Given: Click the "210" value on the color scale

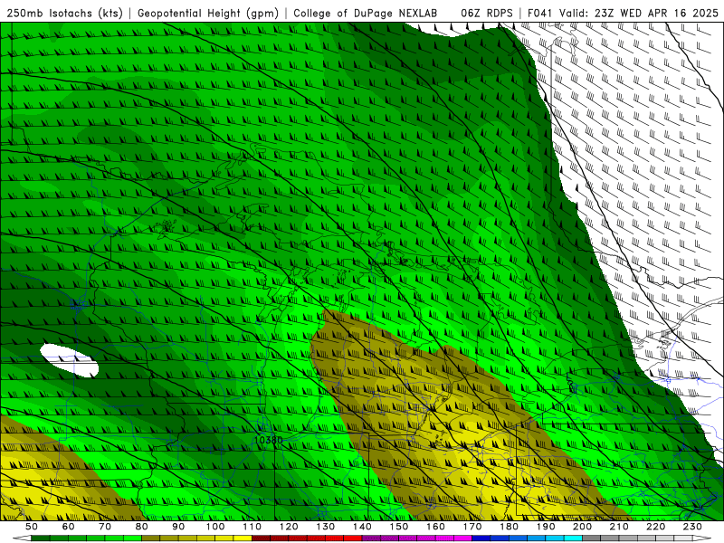Looking at the screenshot, I should (x=619, y=527).
